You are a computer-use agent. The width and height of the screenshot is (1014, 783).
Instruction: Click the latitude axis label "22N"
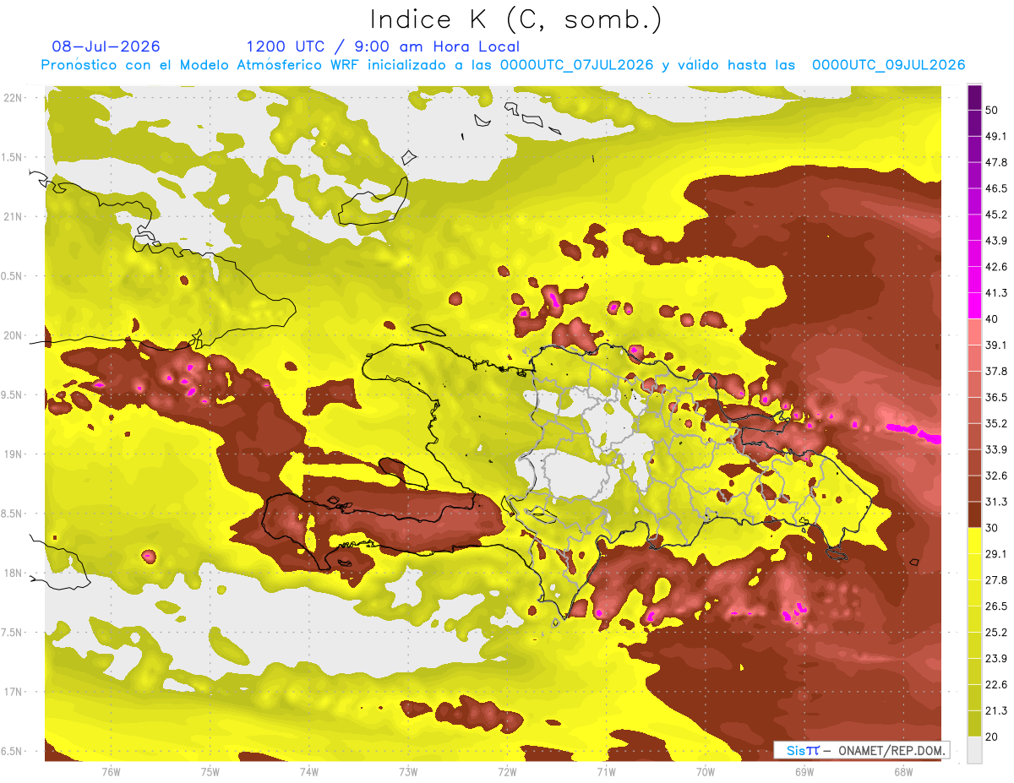pyautogui.click(x=14, y=97)
